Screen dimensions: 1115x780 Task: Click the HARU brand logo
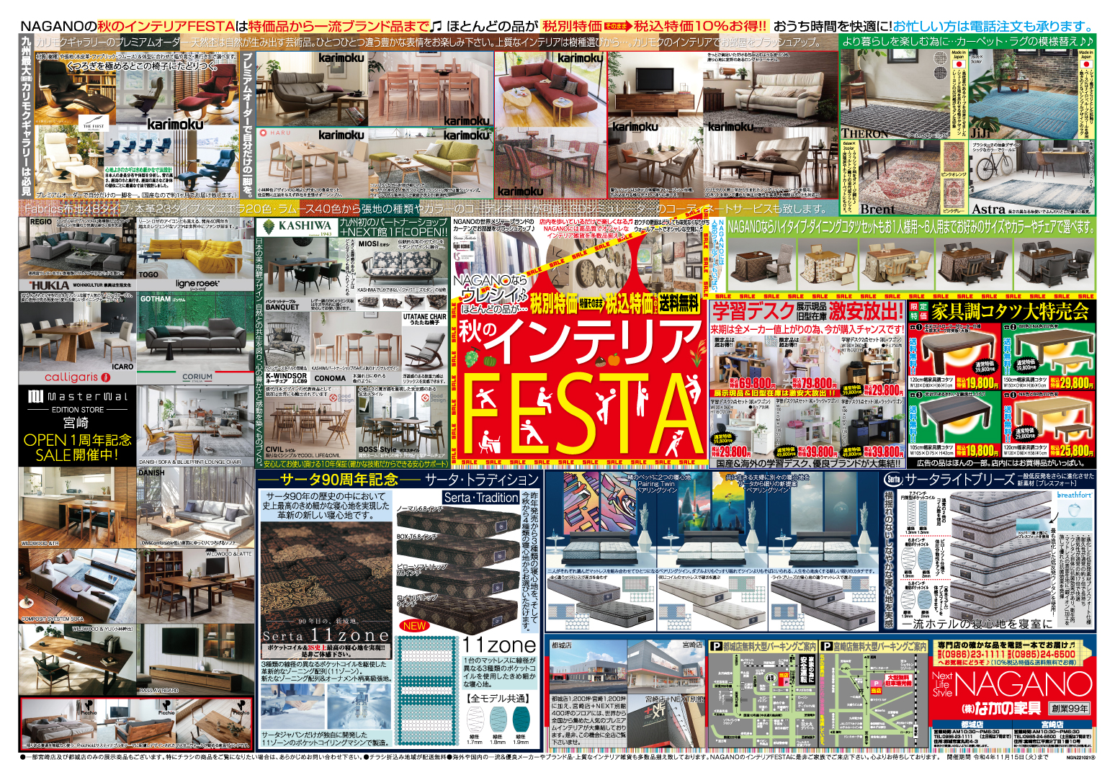click(x=275, y=133)
